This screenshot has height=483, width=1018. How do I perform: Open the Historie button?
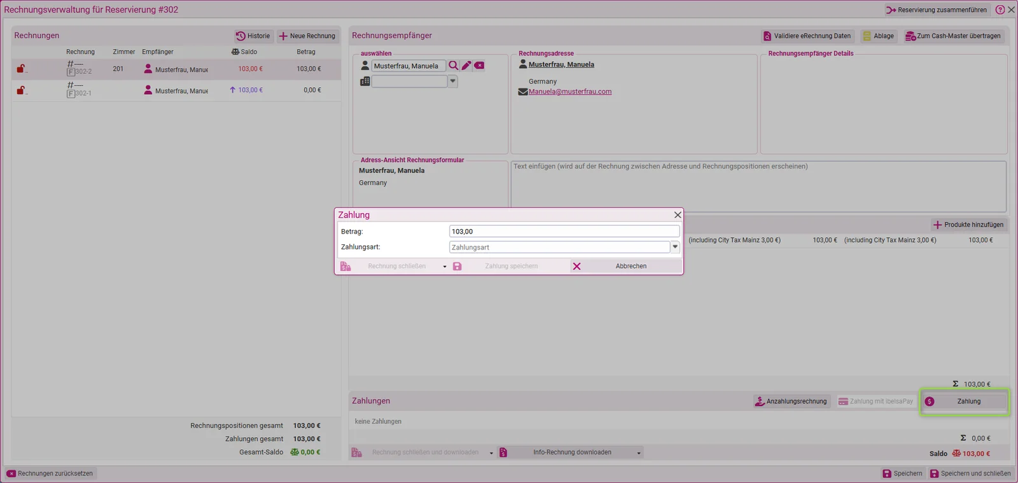click(253, 36)
